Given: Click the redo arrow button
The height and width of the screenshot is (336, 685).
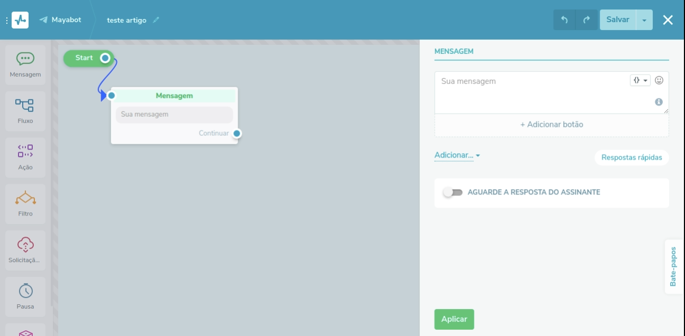Looking at the screenshot, I should pyautogui.click(x=587, y=20).
